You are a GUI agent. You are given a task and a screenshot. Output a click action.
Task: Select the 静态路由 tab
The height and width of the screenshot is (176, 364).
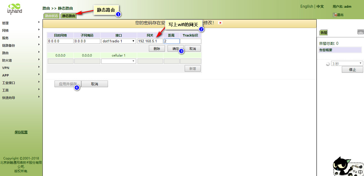point(68,16)
